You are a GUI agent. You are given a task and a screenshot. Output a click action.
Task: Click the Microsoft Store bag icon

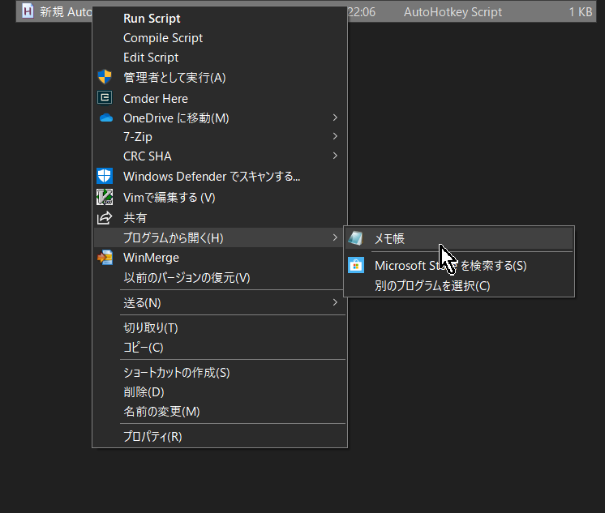point(356,265)
